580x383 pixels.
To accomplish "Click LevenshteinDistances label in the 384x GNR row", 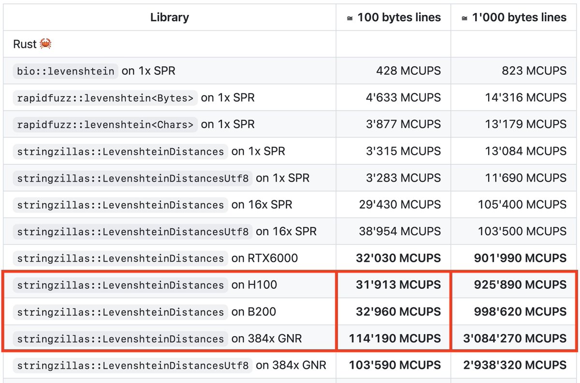I will coord(121,339).
